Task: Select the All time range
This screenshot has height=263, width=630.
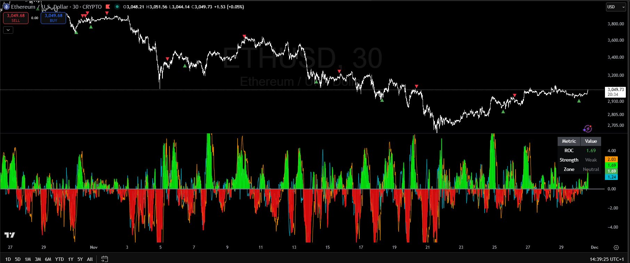Action: point(90,259)
